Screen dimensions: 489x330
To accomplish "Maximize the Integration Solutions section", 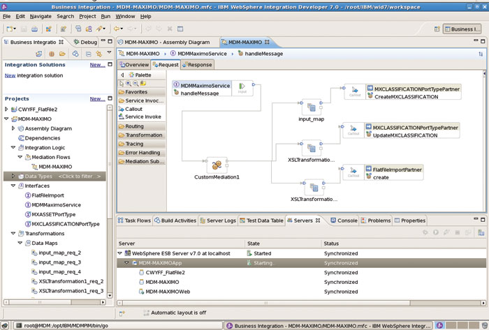I will click(110, 64).
